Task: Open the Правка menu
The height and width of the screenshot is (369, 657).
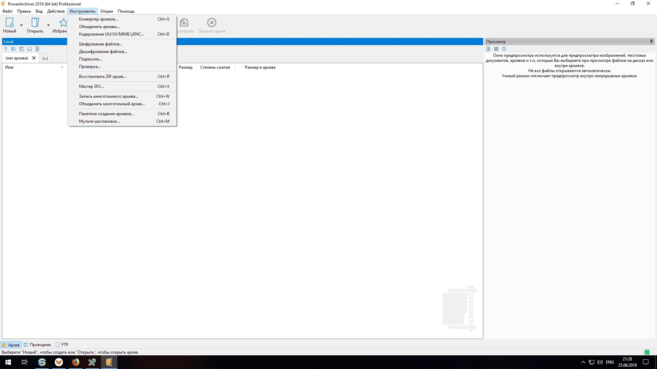Action: click(24, 11)
